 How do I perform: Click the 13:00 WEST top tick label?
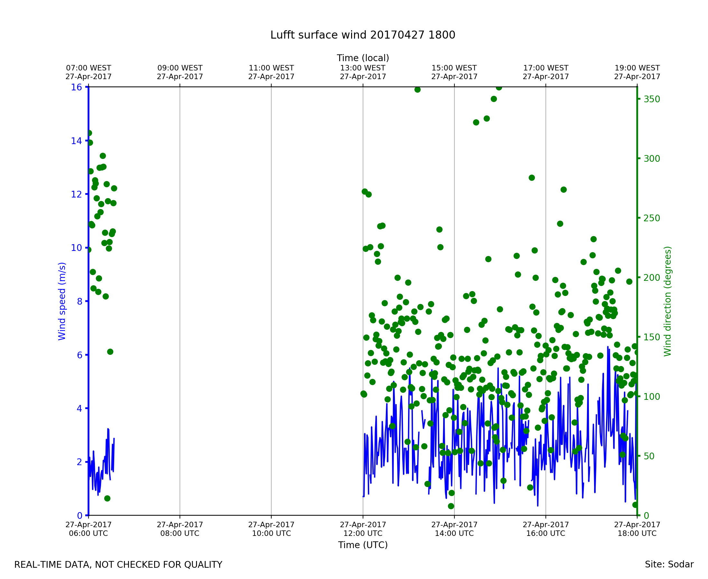pos(363,72)
